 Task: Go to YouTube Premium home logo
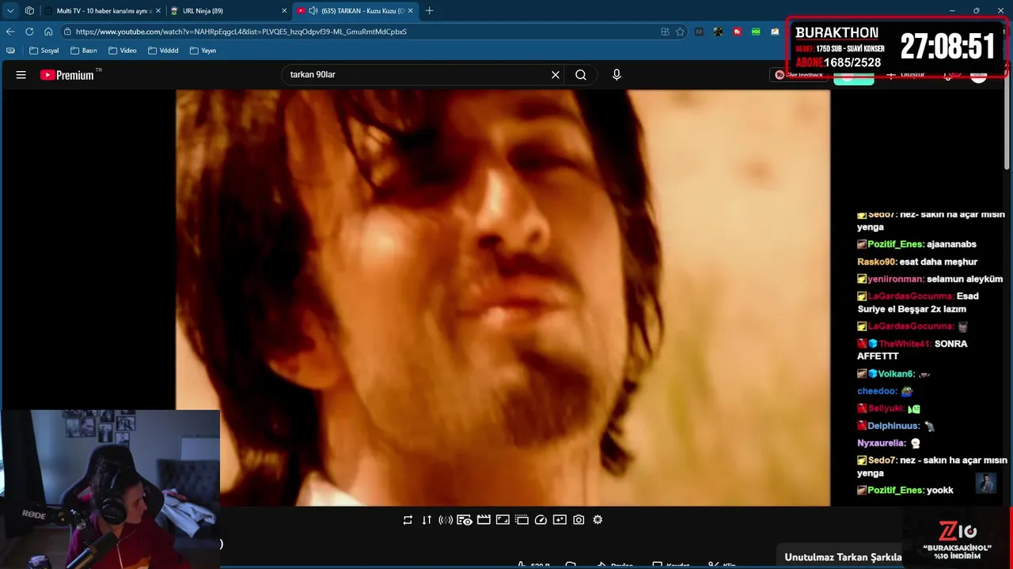point(67,75)
